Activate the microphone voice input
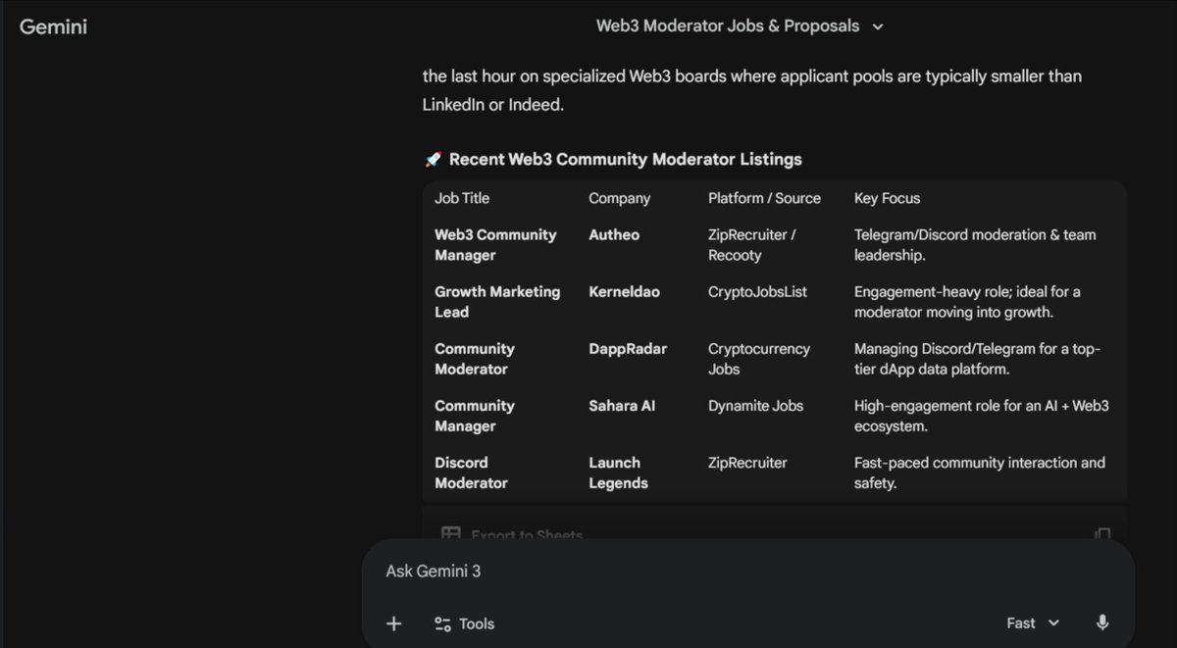This screenshot has height=648, width=1177. pos(1102,623)
